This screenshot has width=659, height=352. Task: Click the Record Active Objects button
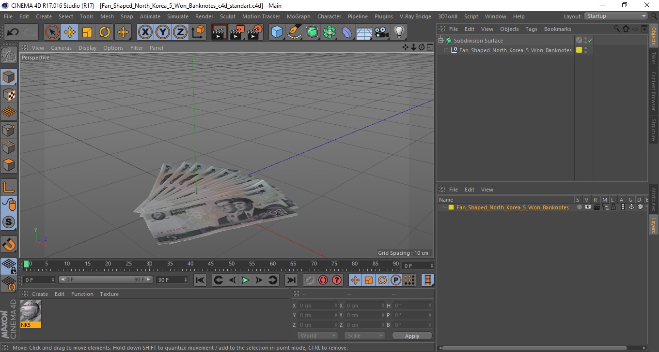tap(309, 280)
